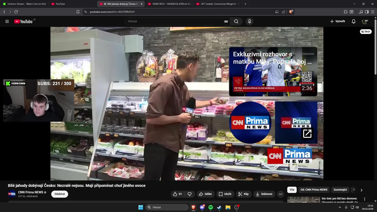Click the YouTube search magnifier button

coord(236,21)
